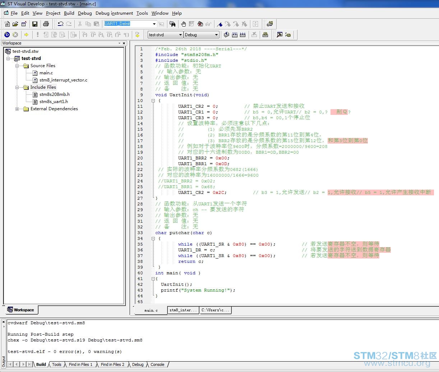Click the '0 error(s), 0 warning(s)' output line

click(65, 352)
